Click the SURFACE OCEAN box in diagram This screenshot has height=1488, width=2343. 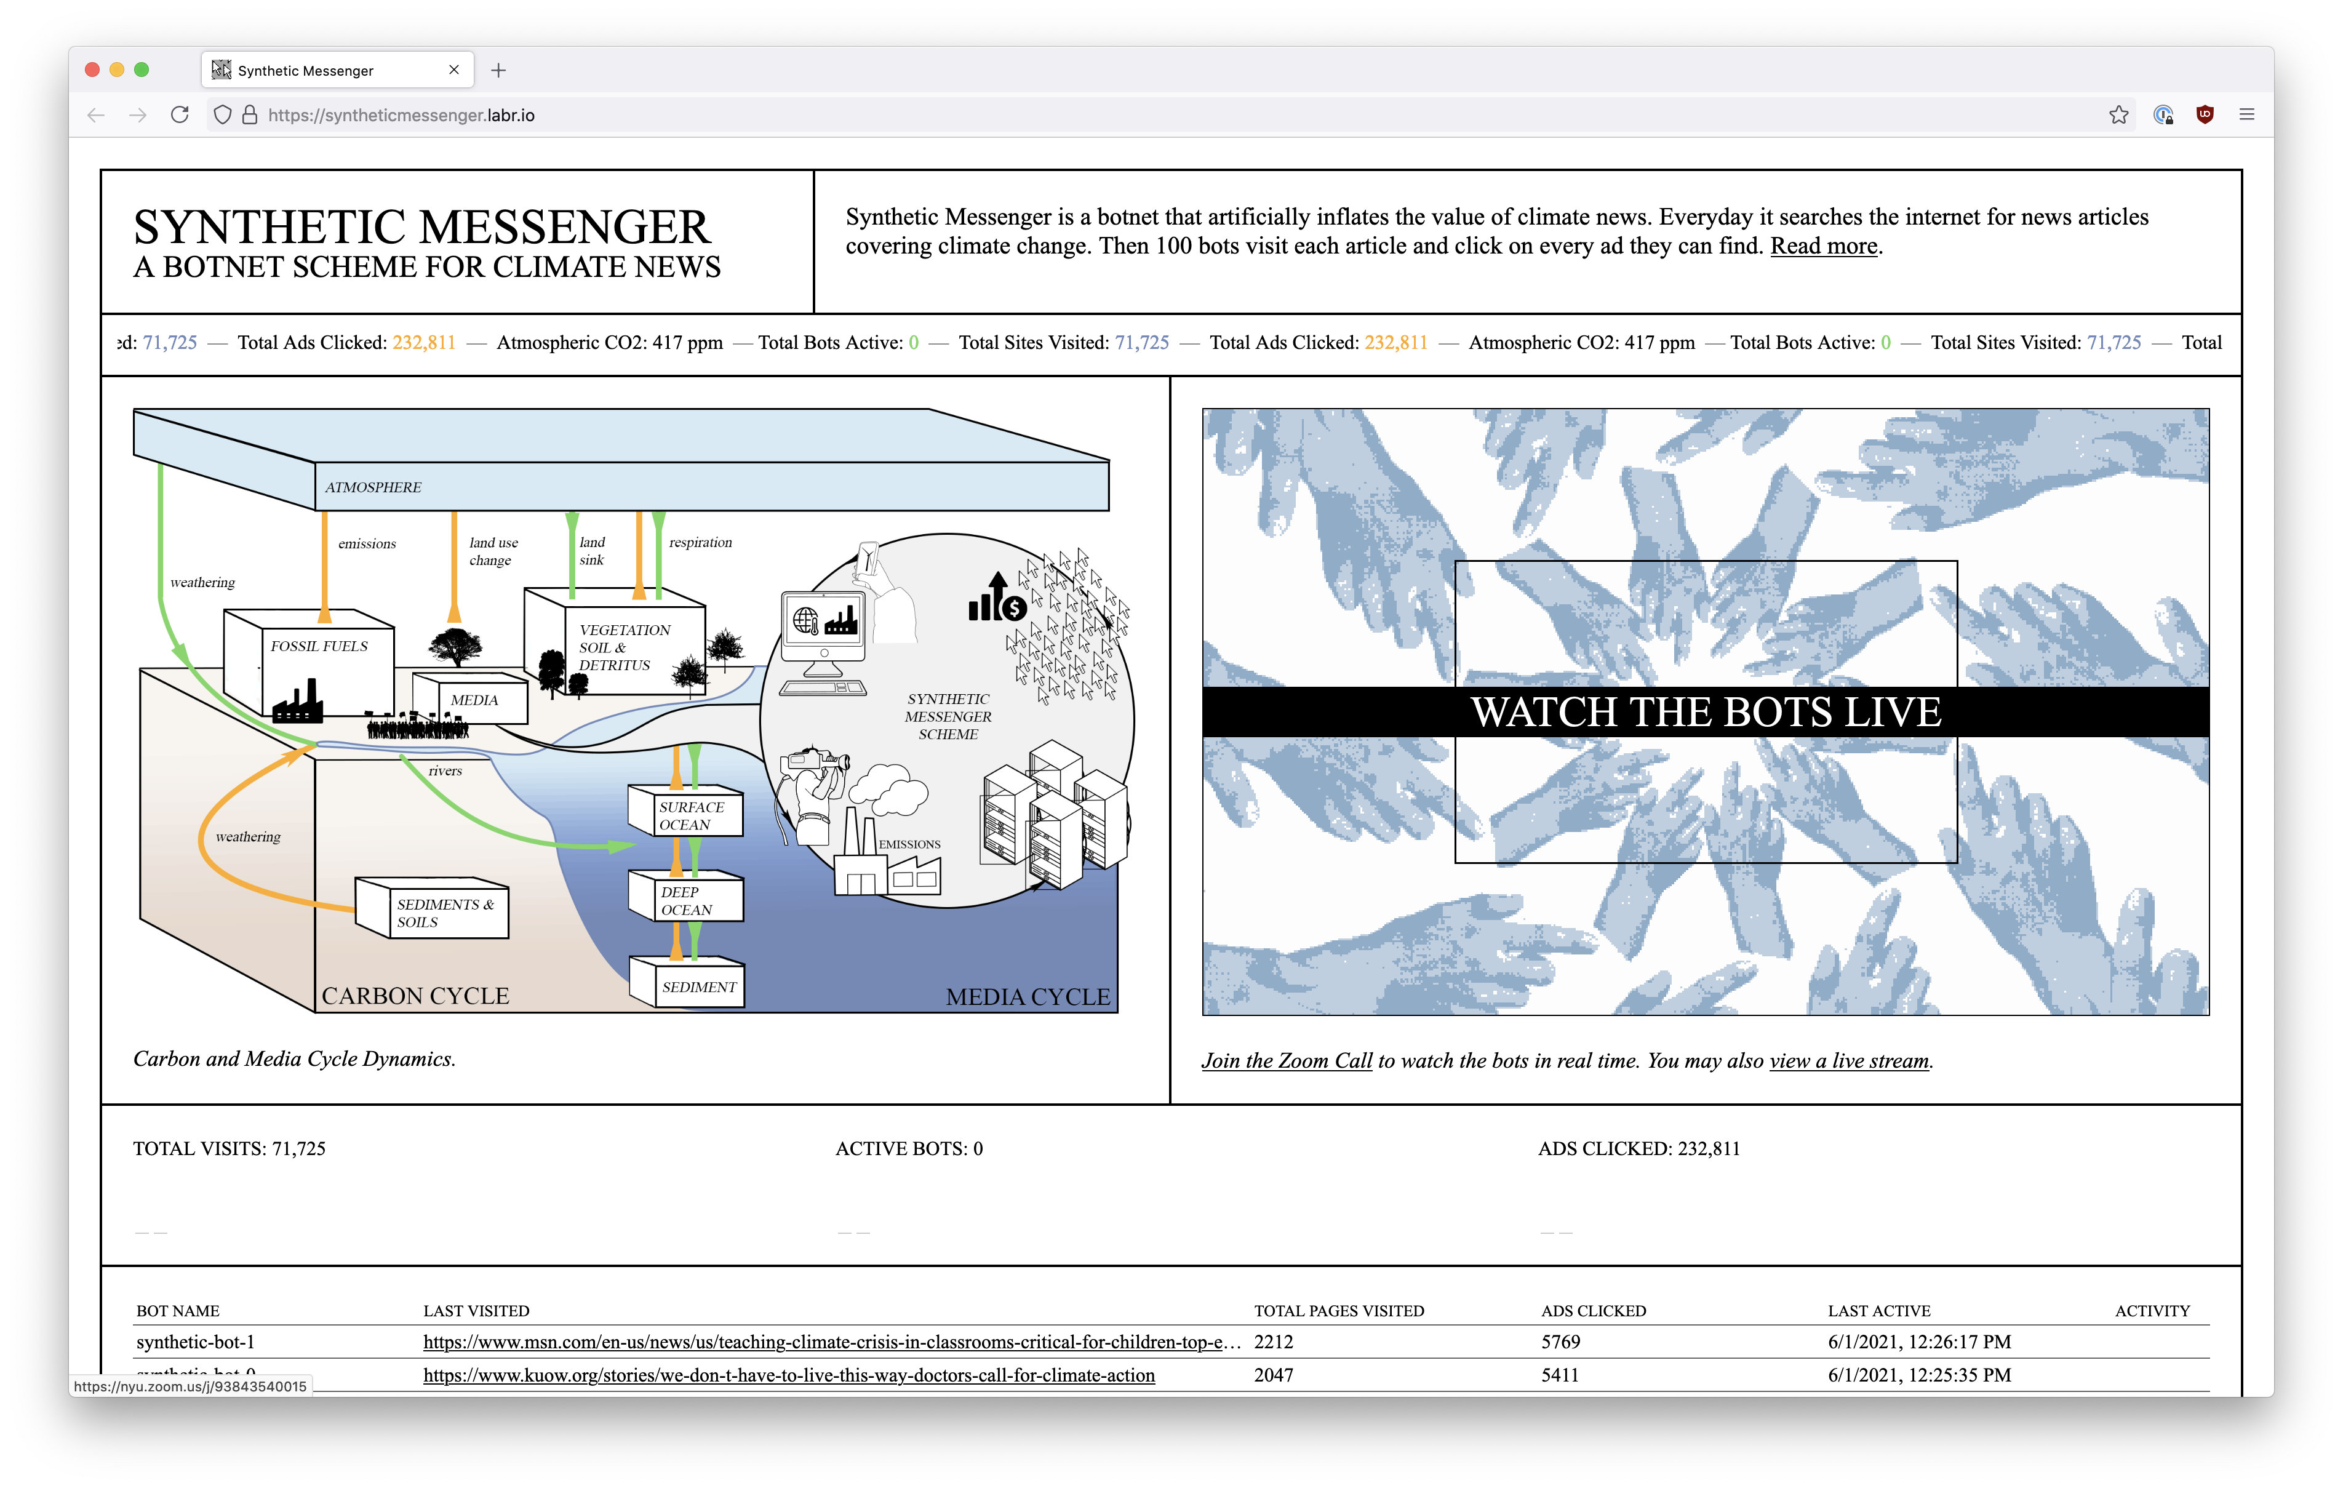point(686,812)
